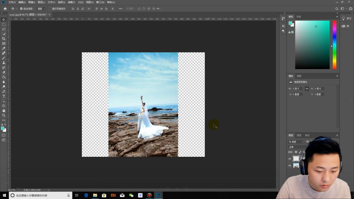Open the 滤镜(T) menu
Image resolution: width=354 pixels, height=199 pixels.
pyautogui.click(x=71, y=2)
